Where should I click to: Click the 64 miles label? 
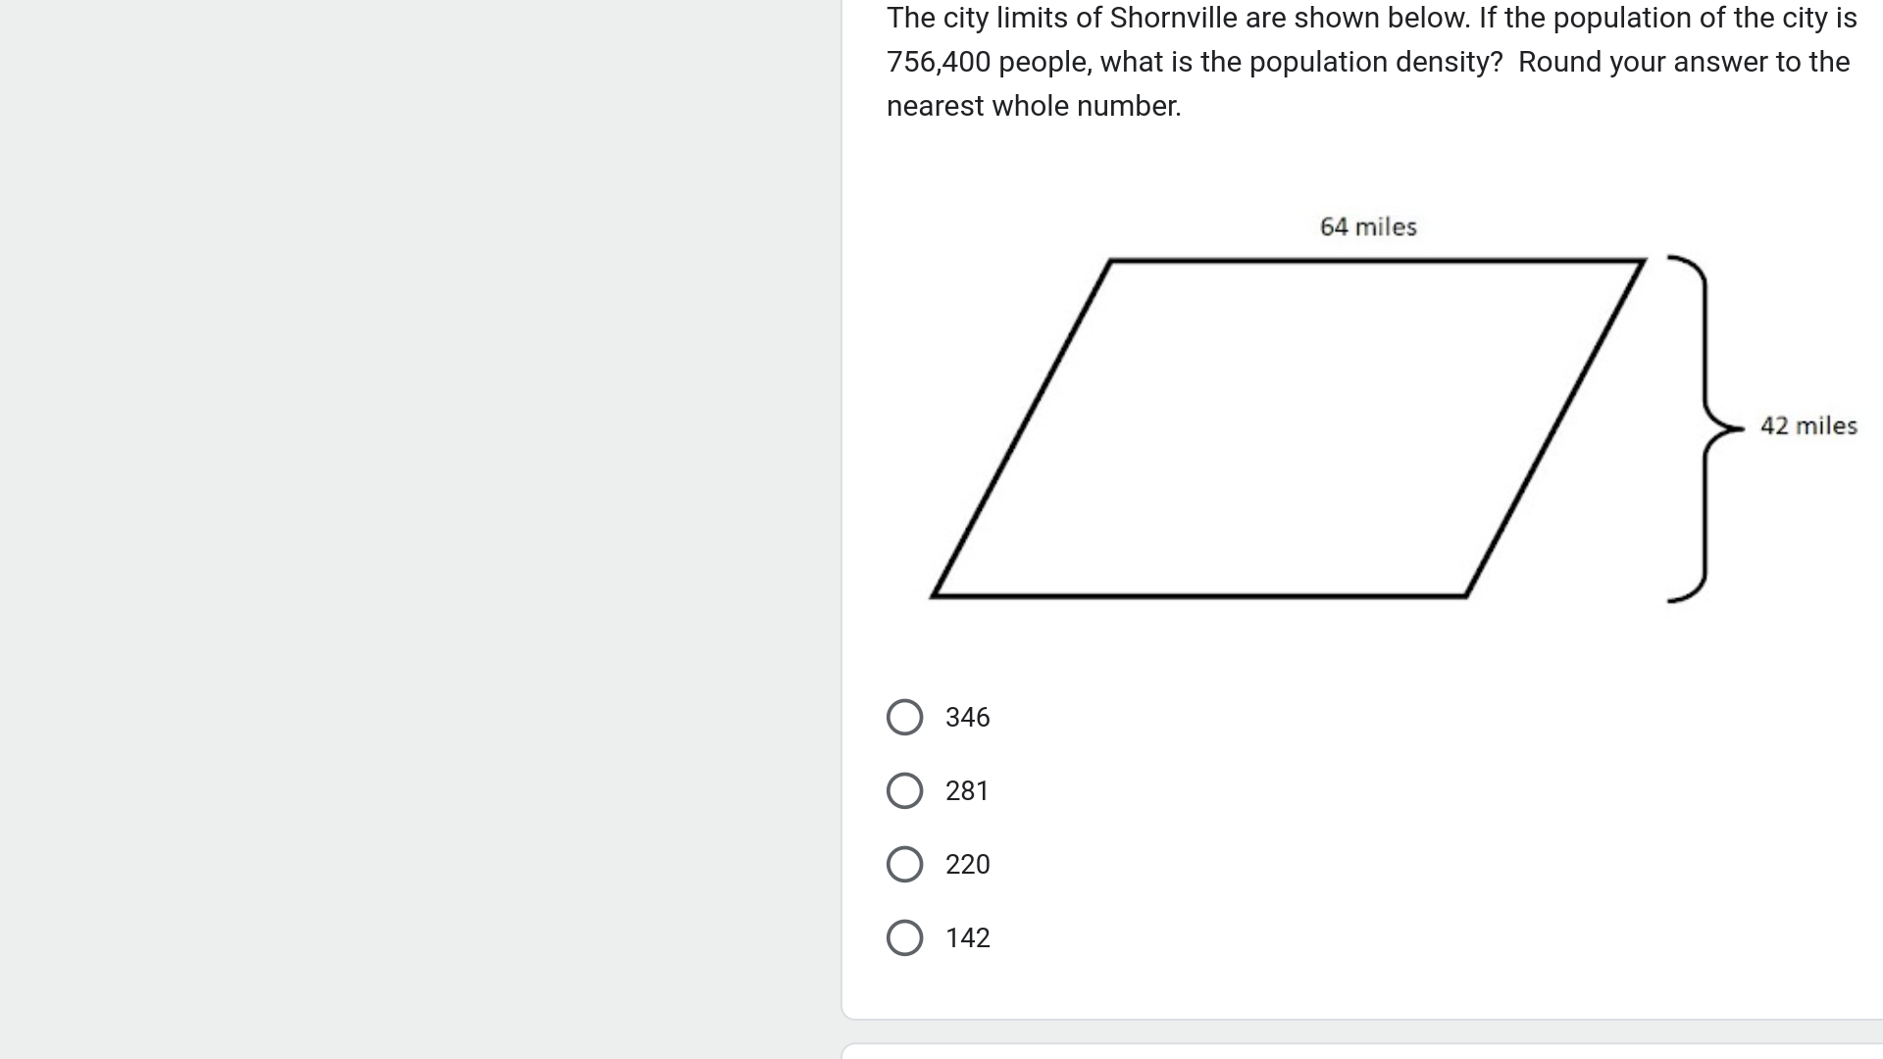click(x=1367, y=226)
